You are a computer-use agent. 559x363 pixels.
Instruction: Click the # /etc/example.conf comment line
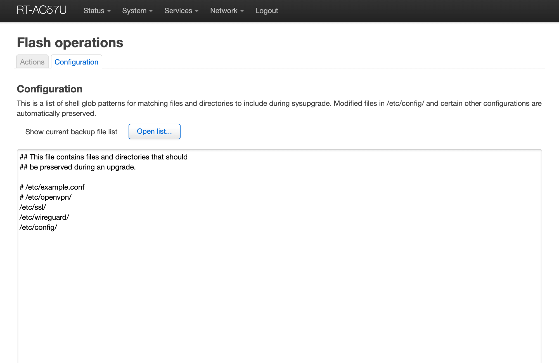point(52,187)
